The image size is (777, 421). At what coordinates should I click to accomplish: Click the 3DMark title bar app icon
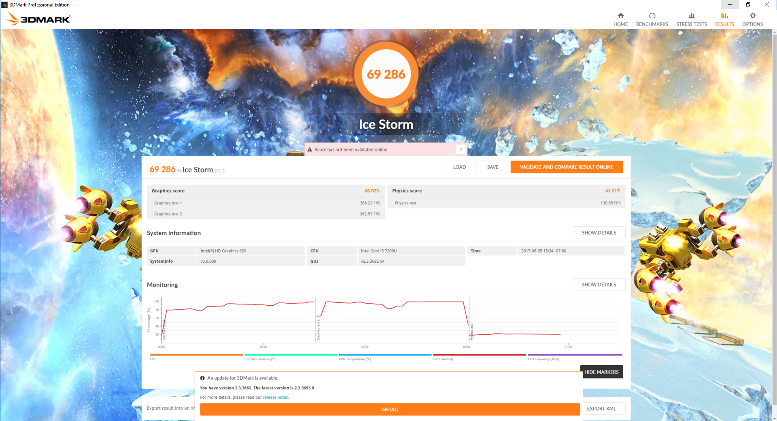tap(4, 5)
